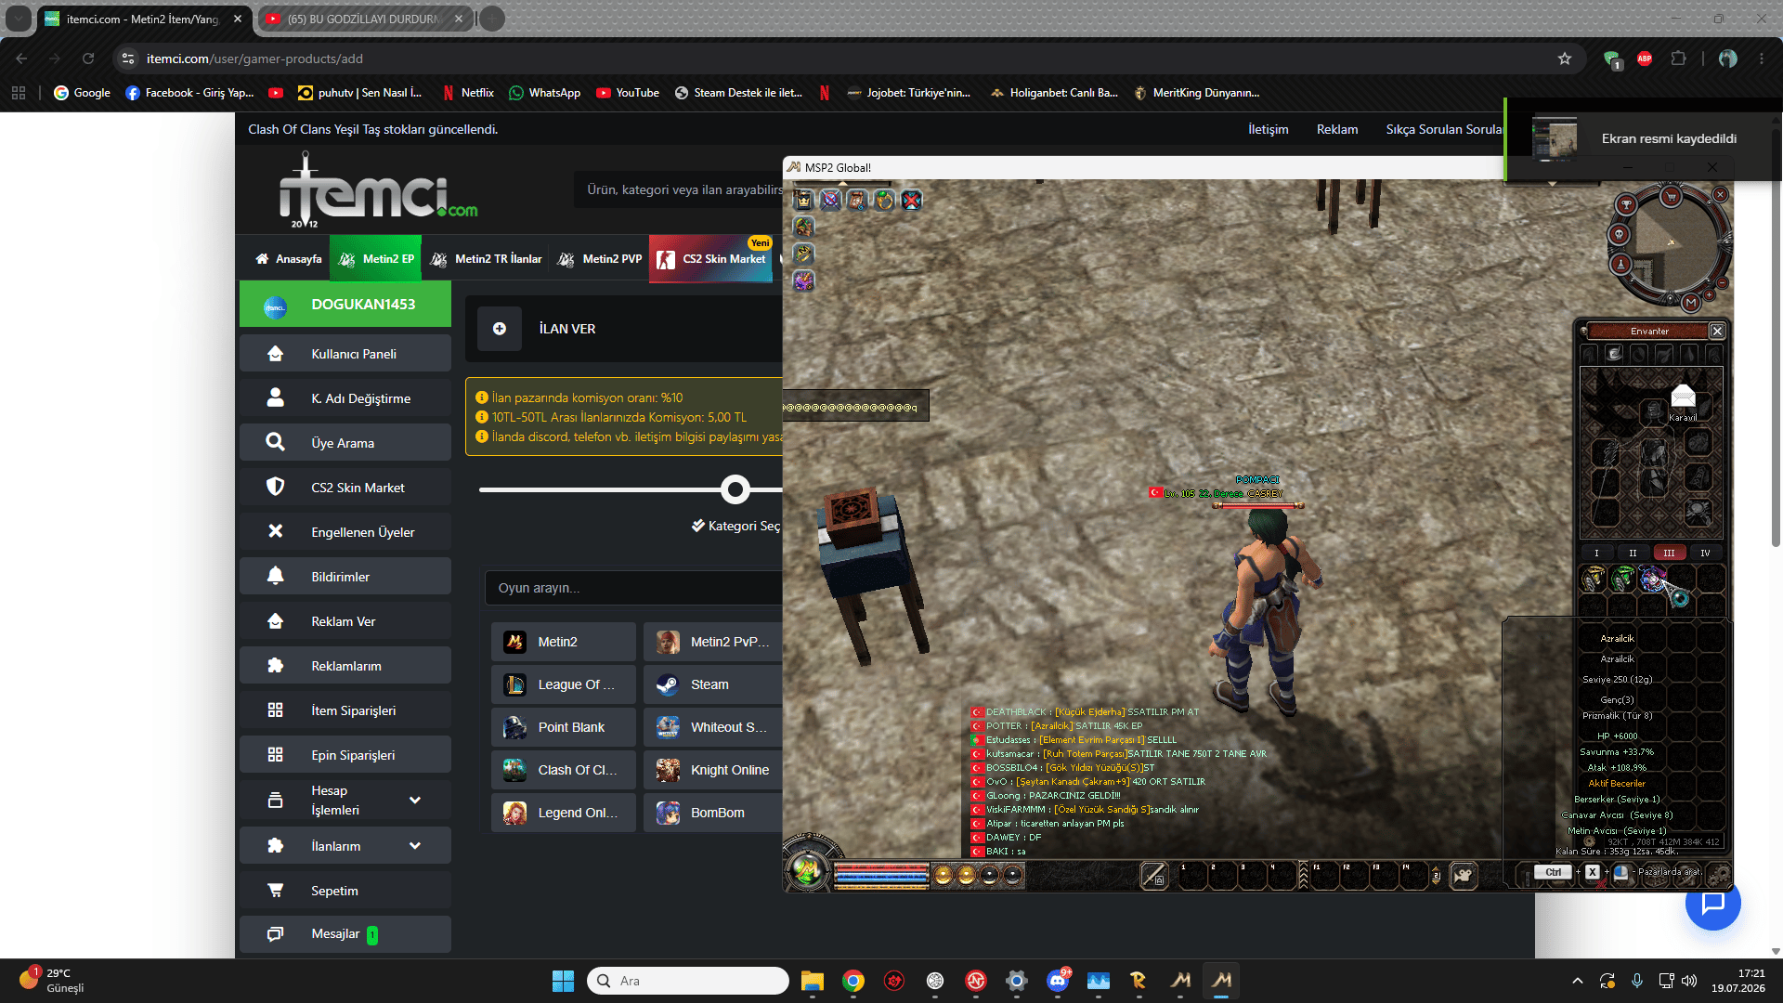This screenshot has height=1003, width=1783.
Task: Open the Steam taskbar icon with red gear
Action: click(x=894, y=981)
